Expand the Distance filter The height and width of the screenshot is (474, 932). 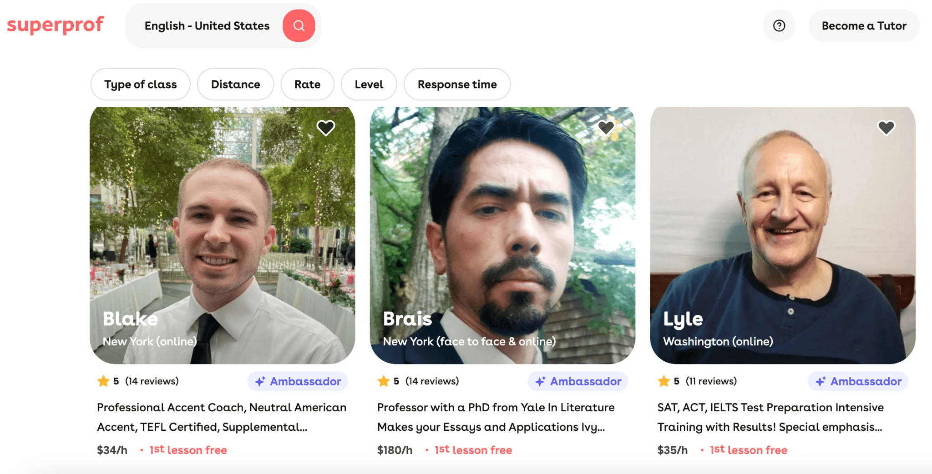click(235, 85)
